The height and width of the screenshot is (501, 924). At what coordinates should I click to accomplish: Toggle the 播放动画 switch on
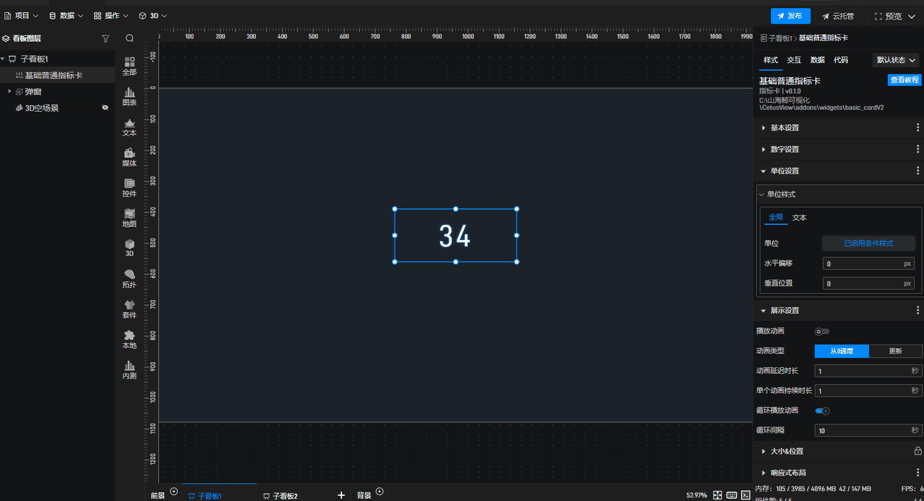pos(822,332)
